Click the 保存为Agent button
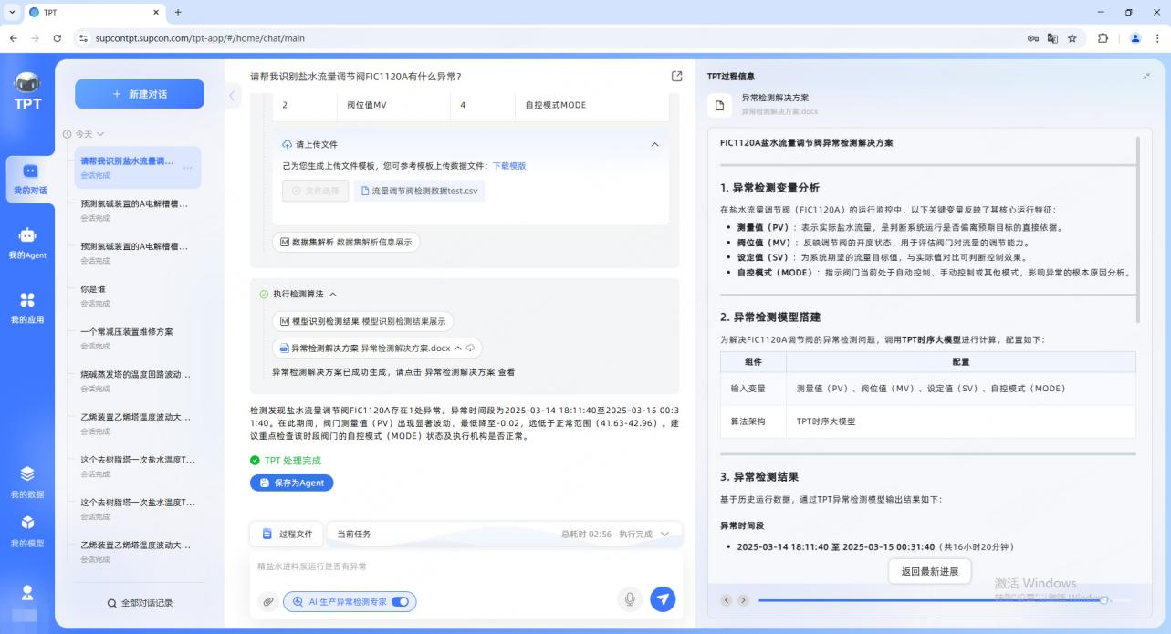Viewport: 1171px width, 634px height. [x=292, y=483]
